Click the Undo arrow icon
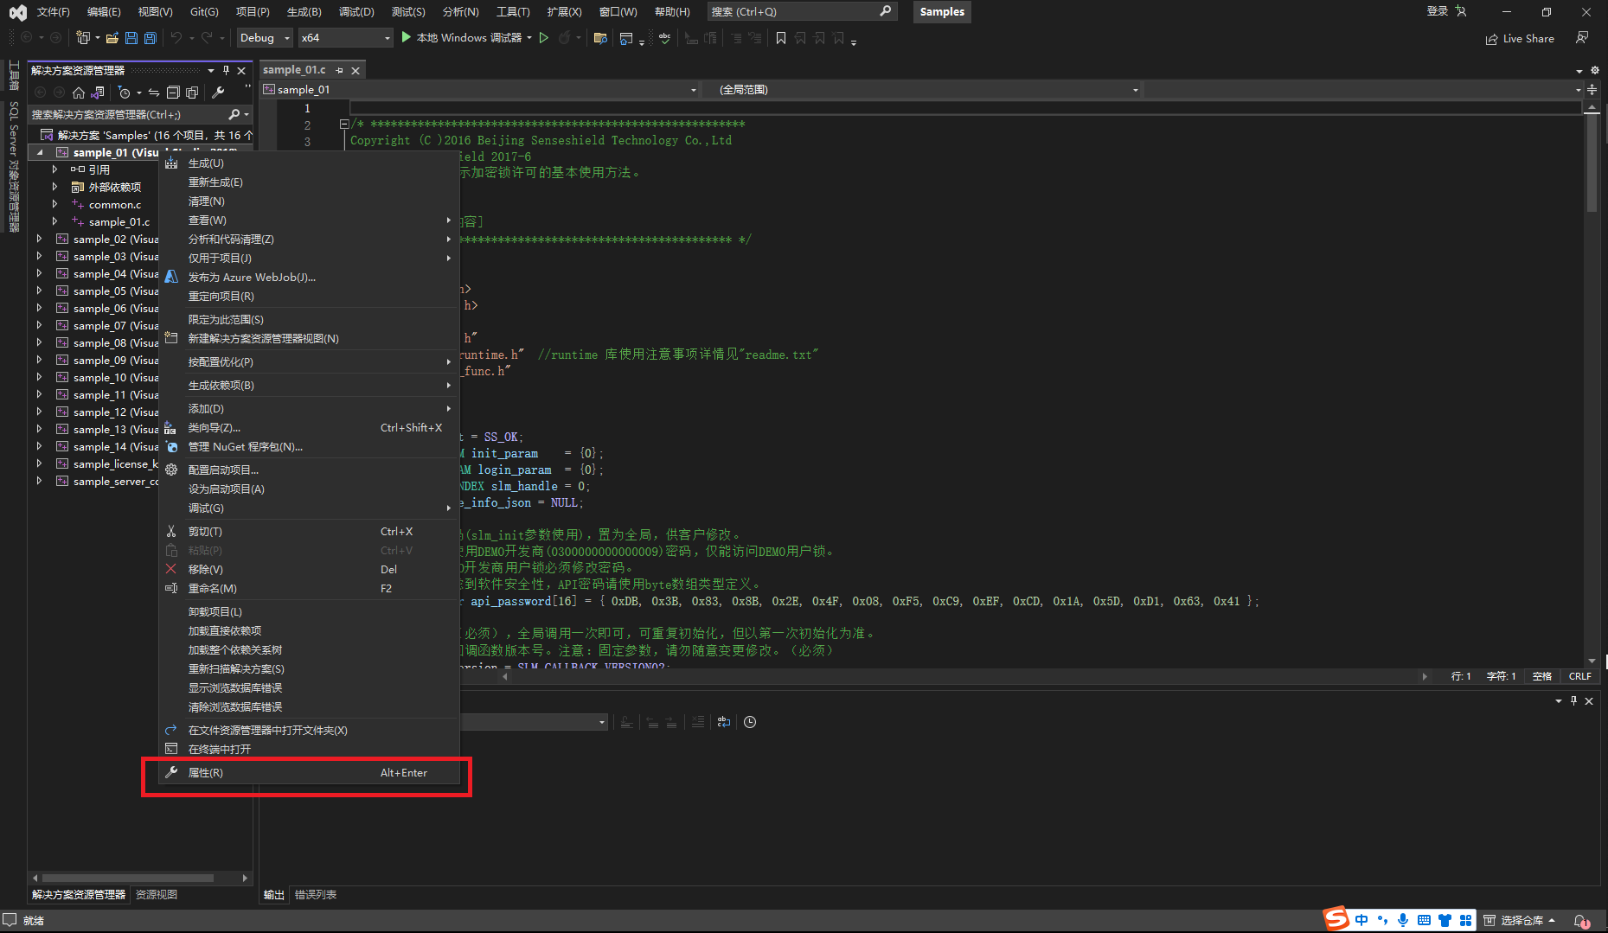Viewport: 1608px width, 933px height. 176,38
